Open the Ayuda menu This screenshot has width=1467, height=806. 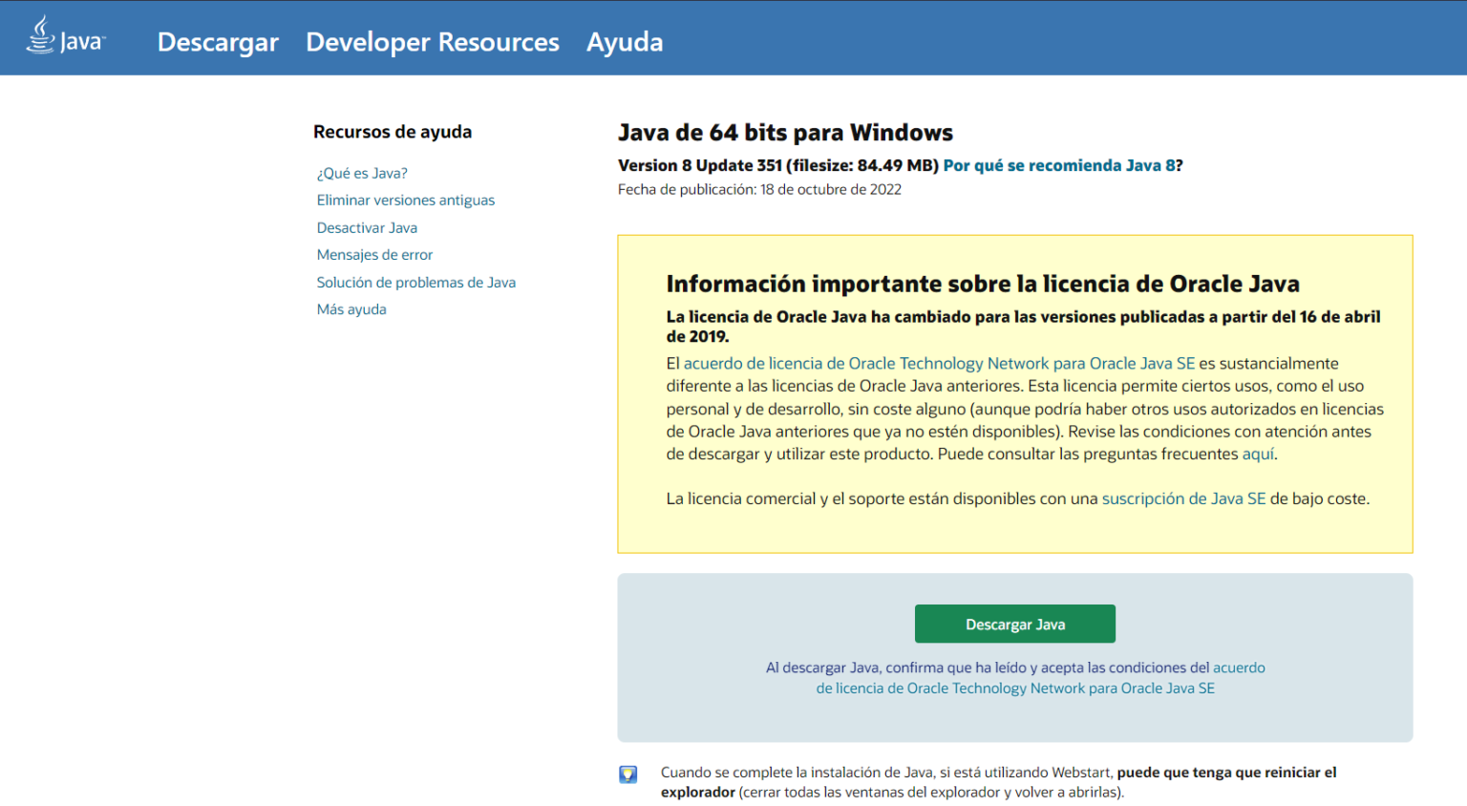coord(625,42)
